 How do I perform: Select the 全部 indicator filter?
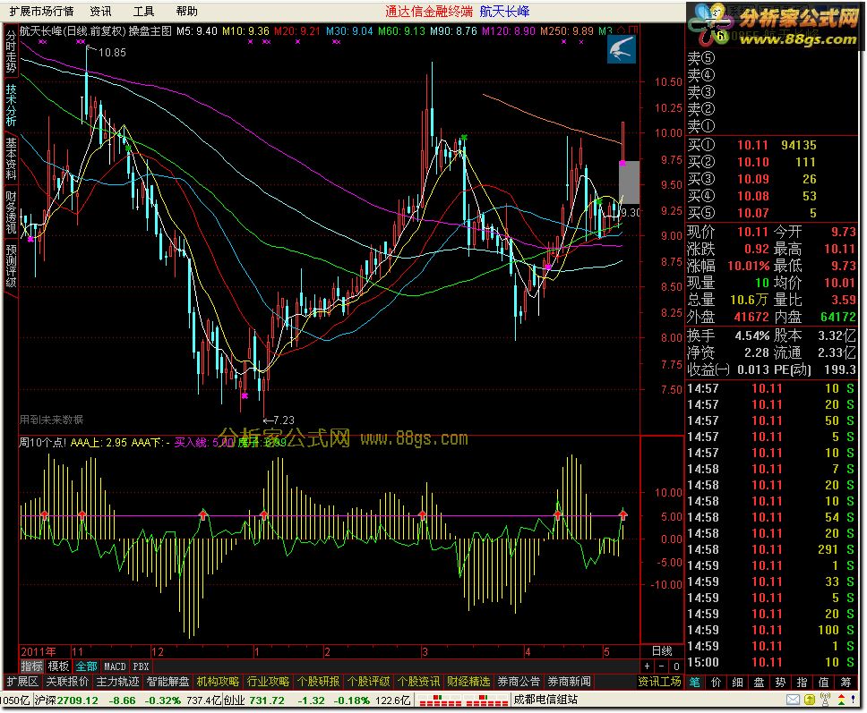[86, 666]
